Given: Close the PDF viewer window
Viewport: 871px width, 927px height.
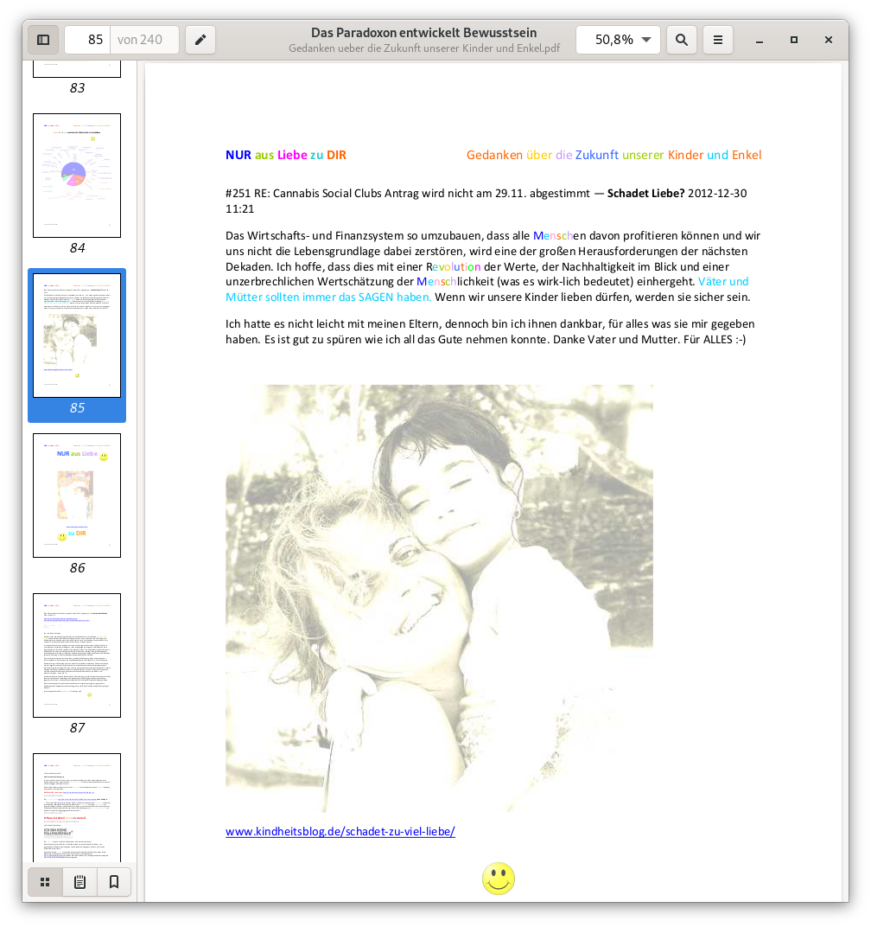Looking at the screenshot, I should (829, 40).
